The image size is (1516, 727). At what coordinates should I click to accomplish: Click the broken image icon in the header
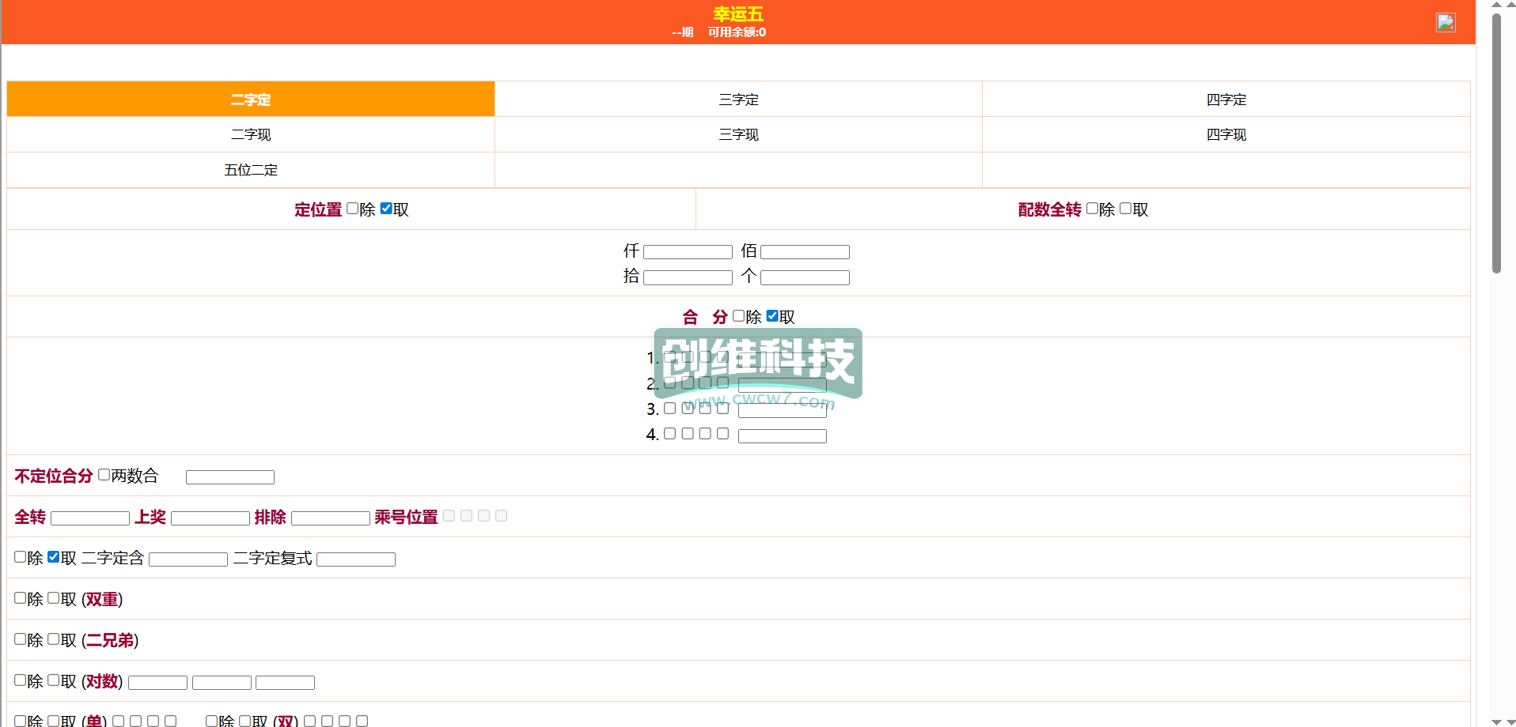coord(1446,22)
